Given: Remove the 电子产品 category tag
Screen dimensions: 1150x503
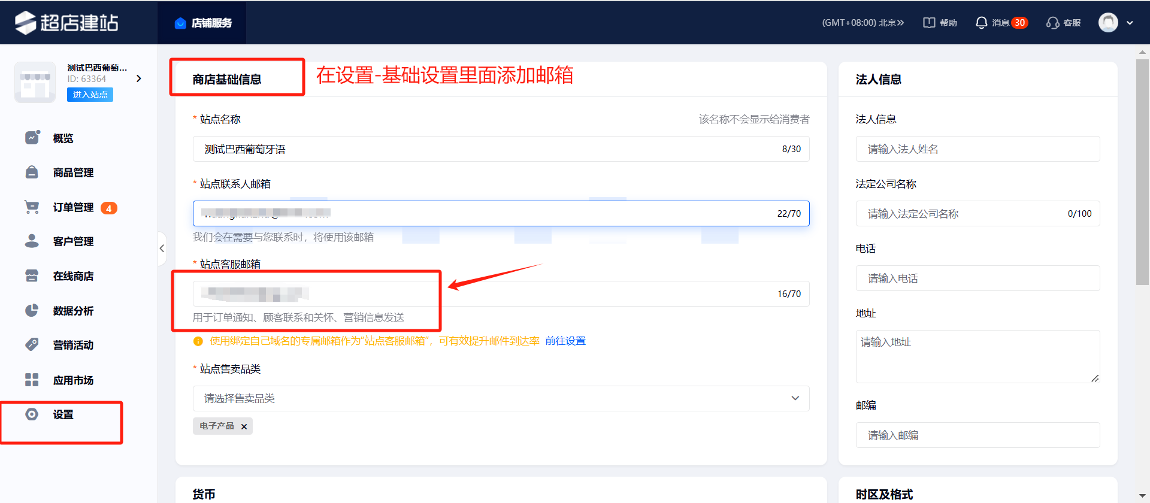Looking at the screenshot, I should coord(244,426).
